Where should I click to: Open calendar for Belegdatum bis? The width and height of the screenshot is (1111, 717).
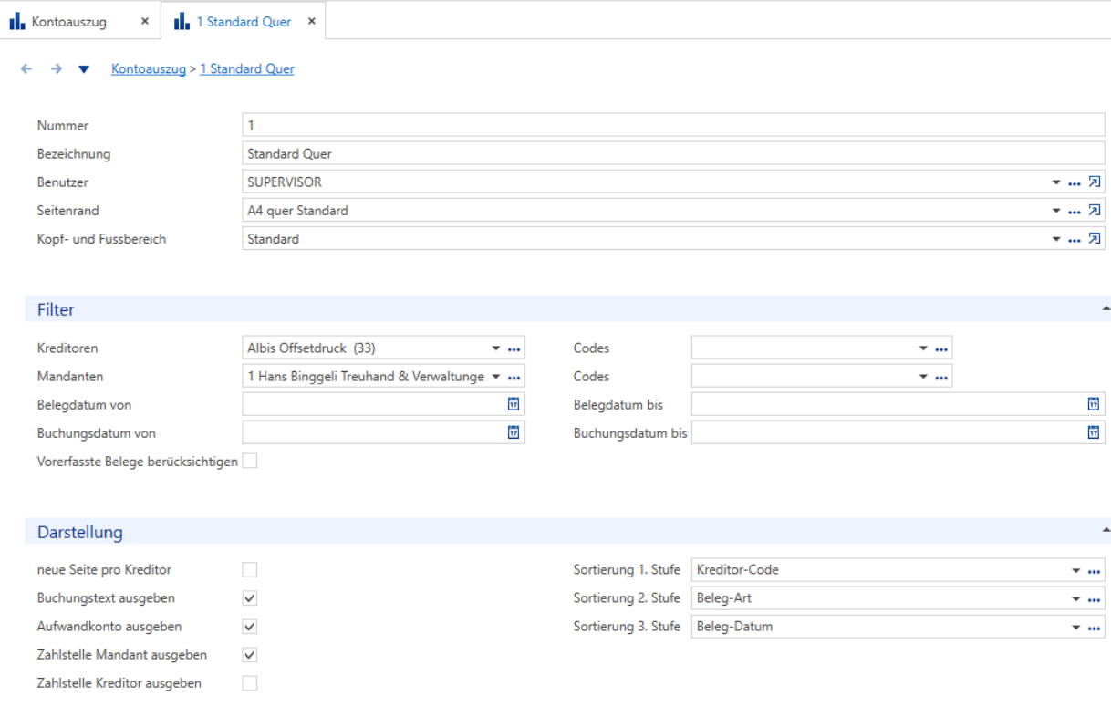click(1094, 404)
